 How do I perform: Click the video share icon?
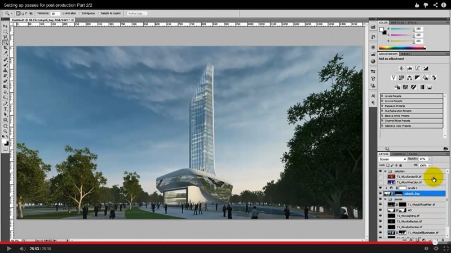(435, 5)
